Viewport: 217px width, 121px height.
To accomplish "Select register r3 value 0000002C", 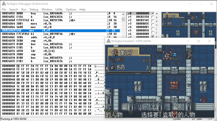I will point(142,24).
